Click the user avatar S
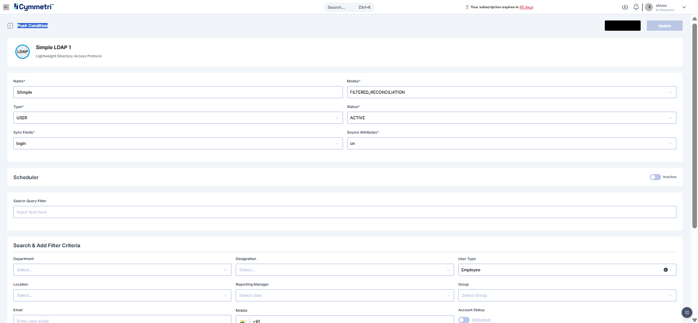The width and height of the screenshot is (698, 323). pyautogui.click(x=649, y=7)
